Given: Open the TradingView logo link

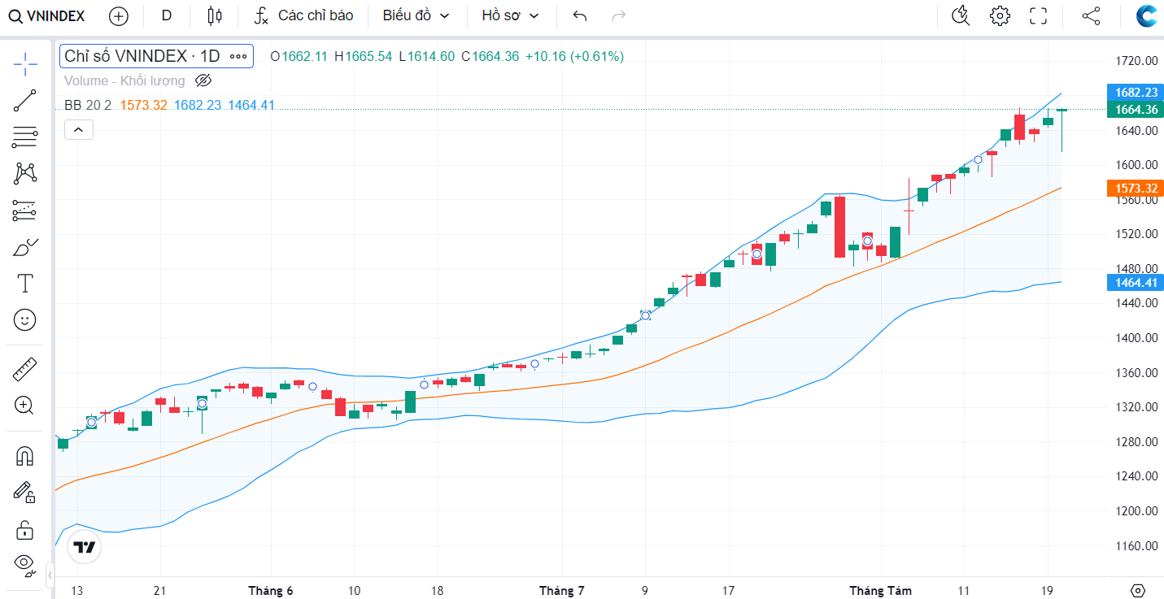Looking at the screenshot, I should [85, 547].
